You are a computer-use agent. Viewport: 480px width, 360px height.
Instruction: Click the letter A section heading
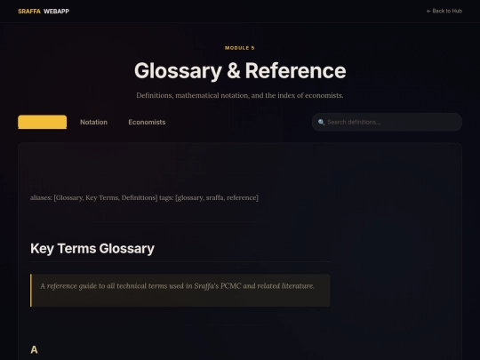click(x=34, y=349)
